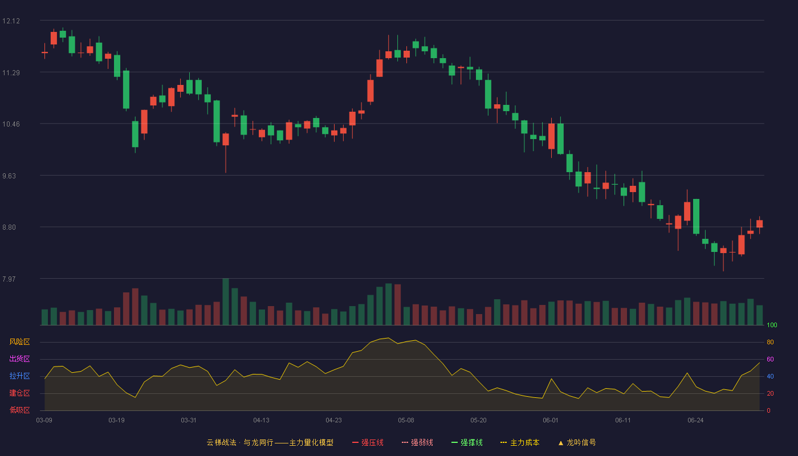Select the 建仓区 zone label
This screenshot has height=456, width=798.
point(19,393)
